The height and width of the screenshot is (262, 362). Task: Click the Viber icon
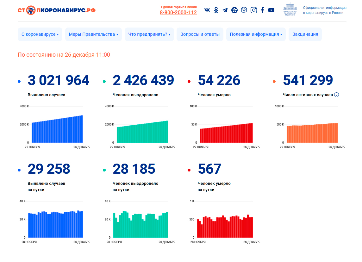[244, 10]
